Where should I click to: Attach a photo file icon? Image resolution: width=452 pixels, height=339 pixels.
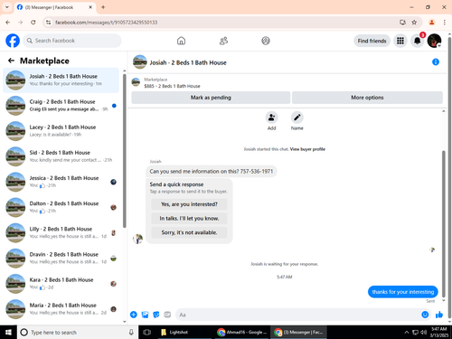145,315
